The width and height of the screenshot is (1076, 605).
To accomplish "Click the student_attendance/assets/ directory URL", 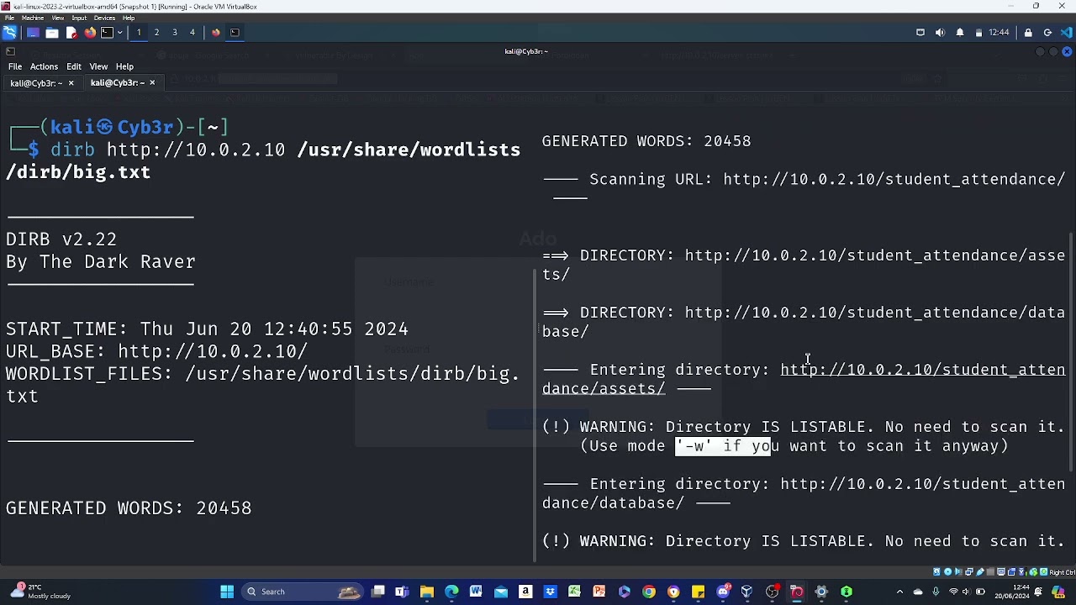I will pyautogui.click(x=804, y=265).
